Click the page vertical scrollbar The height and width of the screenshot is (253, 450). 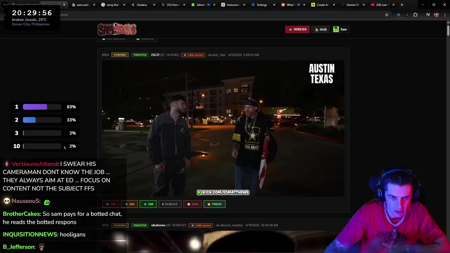point(448,30)
